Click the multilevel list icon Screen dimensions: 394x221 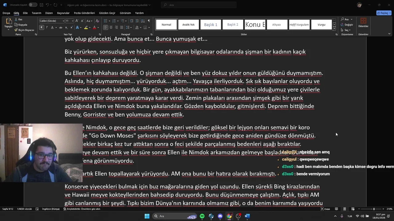(123, 21)
